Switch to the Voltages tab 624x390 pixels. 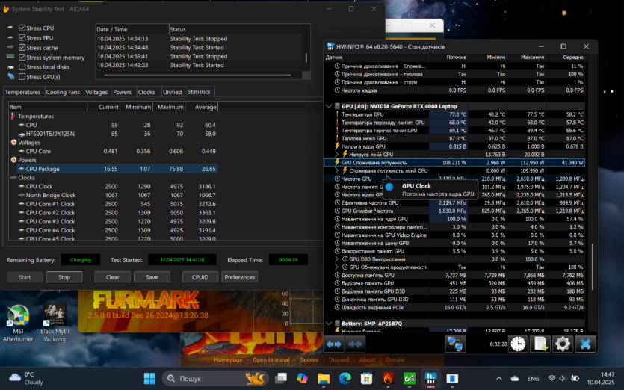click(x=96, y=92)
